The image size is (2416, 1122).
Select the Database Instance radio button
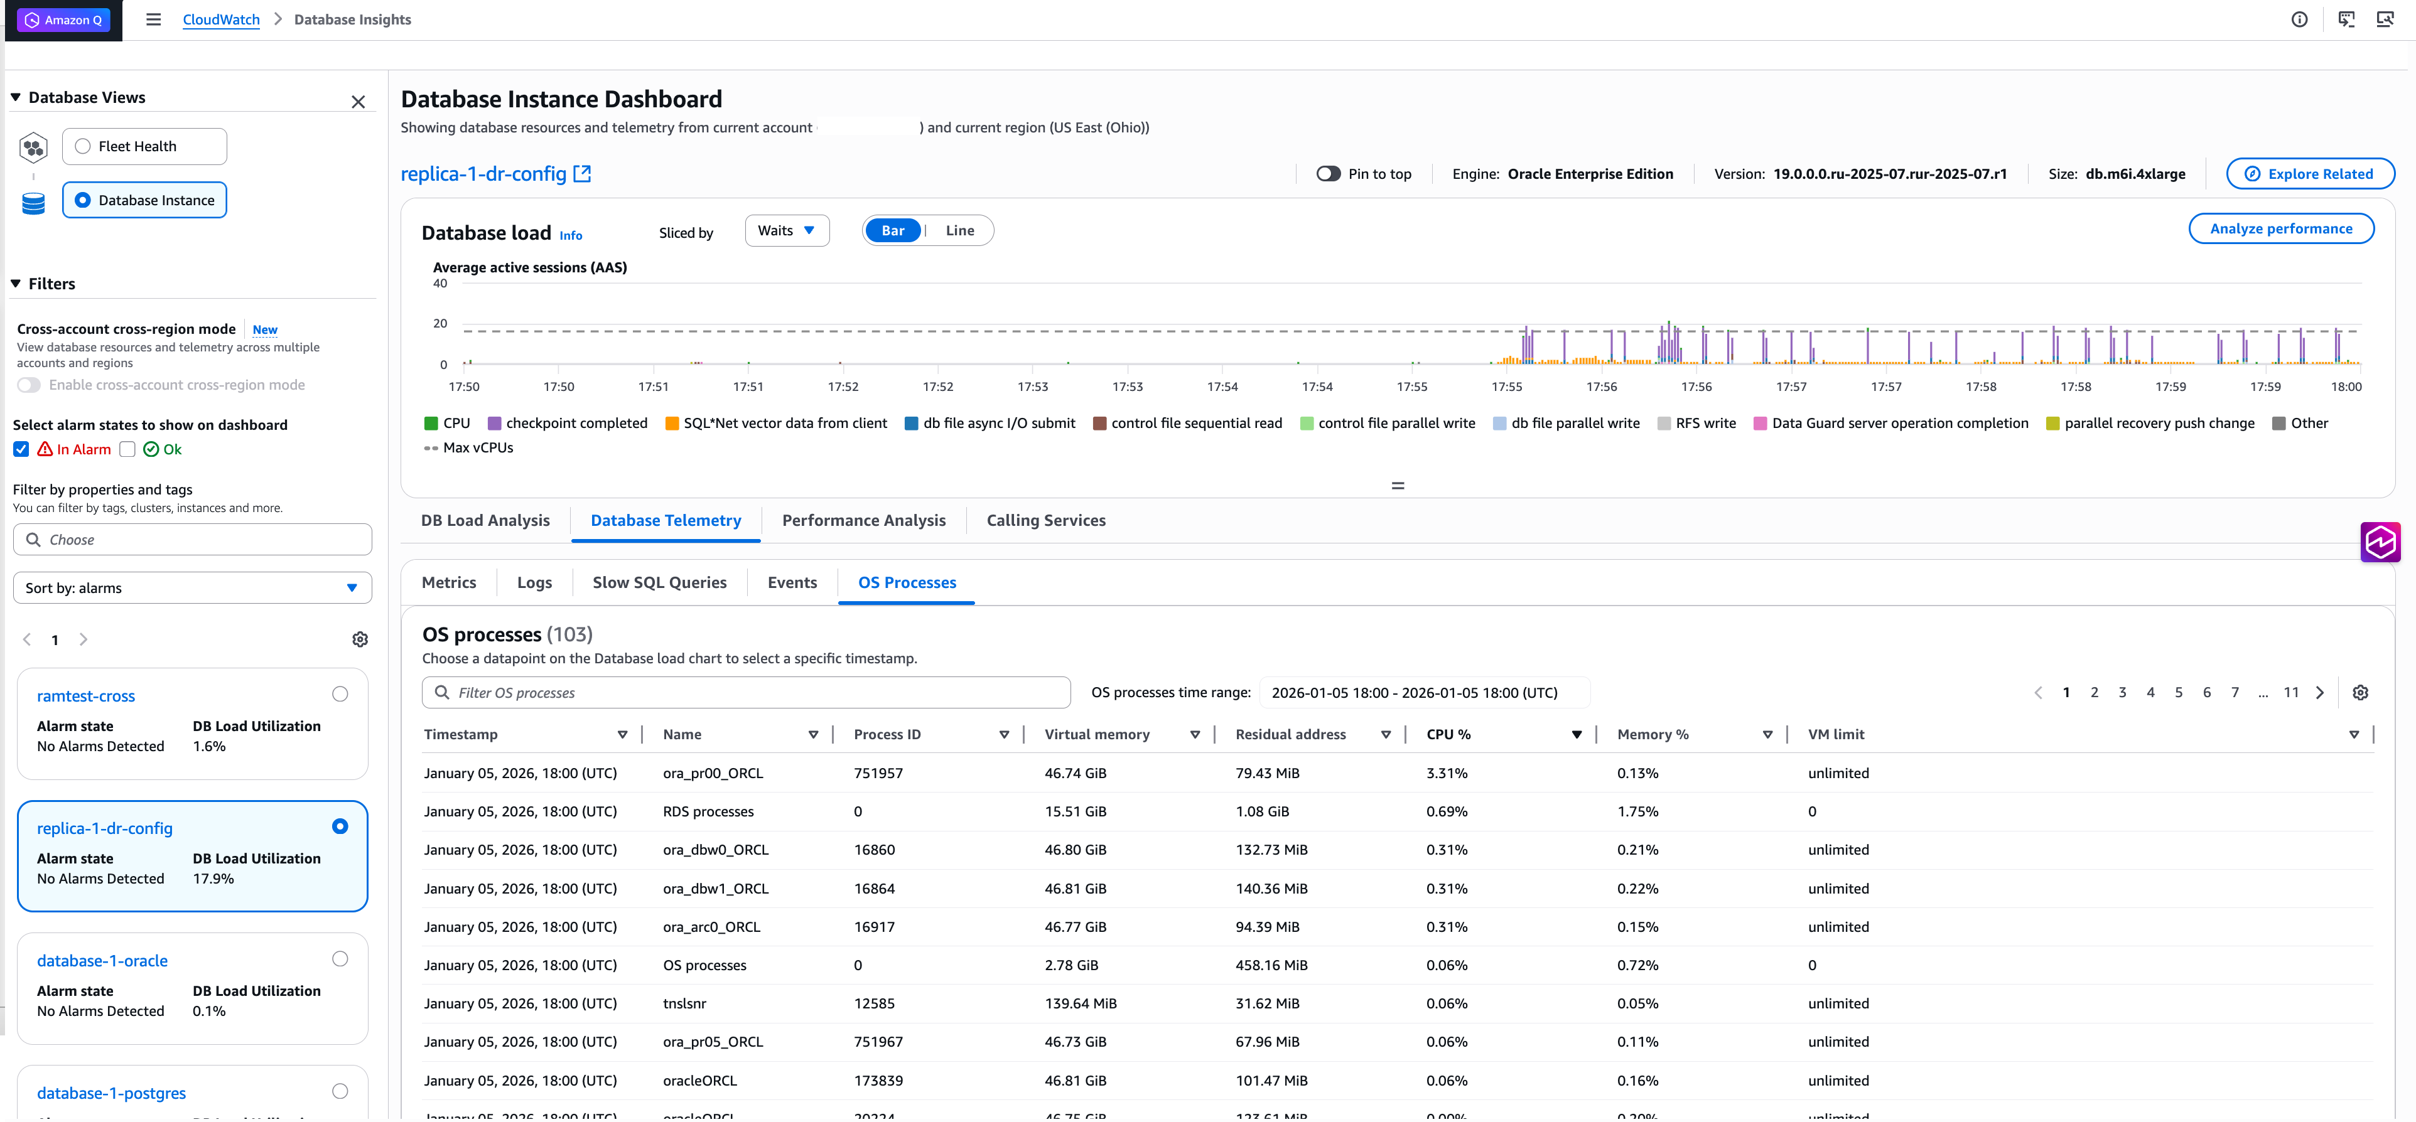pyautogui.click(x=82, y=200)
